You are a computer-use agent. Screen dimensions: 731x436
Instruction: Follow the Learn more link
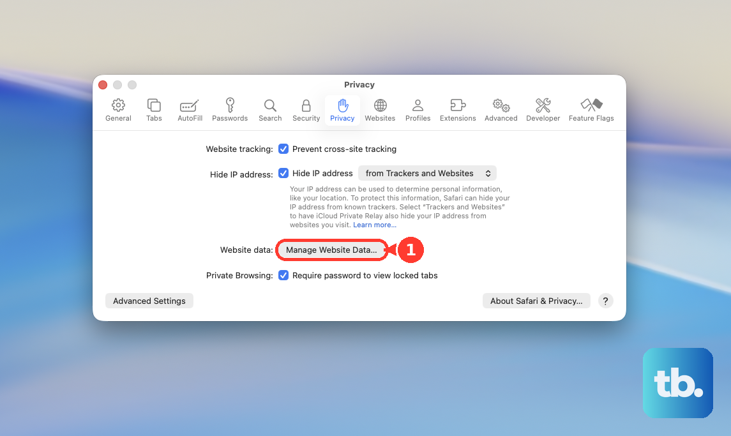[x=374, y=225]
